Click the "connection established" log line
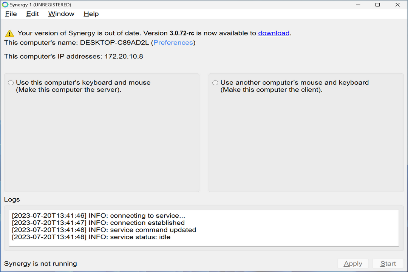Image resolution: width=408 pixels, height=272 pixels. coord(98,223)
